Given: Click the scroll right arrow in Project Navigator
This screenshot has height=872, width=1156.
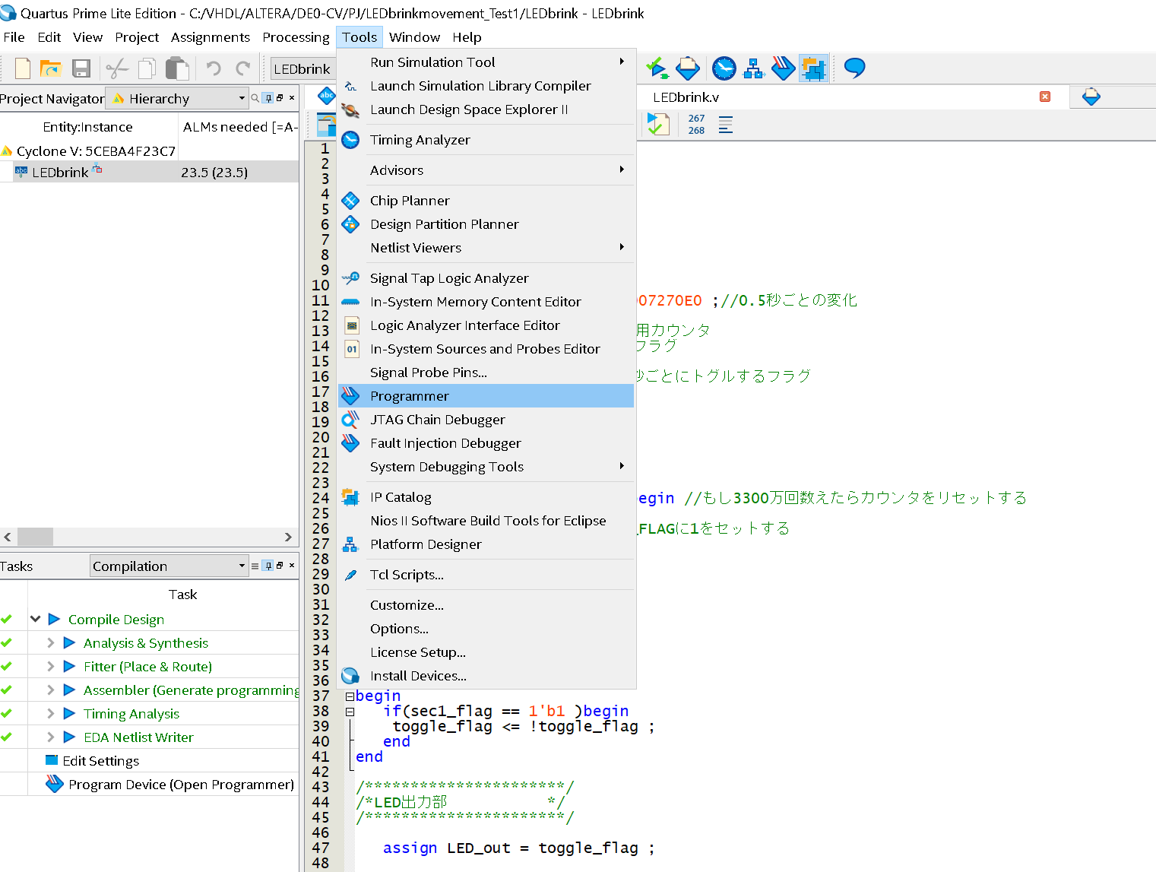Looking at the screenshot, I should click(x=288, y=537).
